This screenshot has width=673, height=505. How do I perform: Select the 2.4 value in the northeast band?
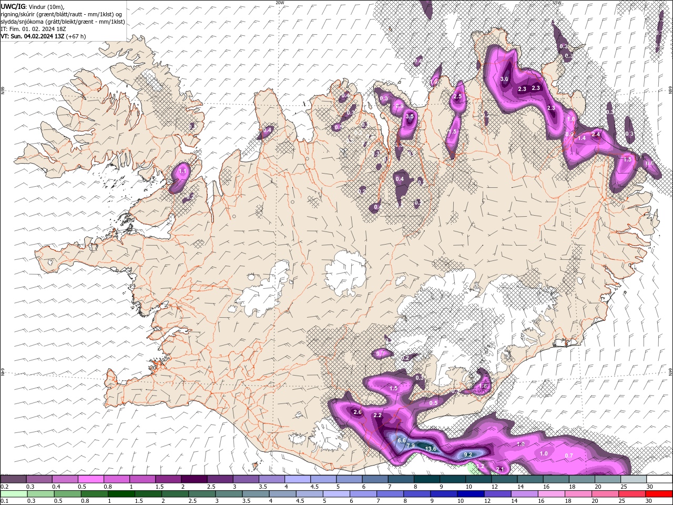[x=596, y=135]
